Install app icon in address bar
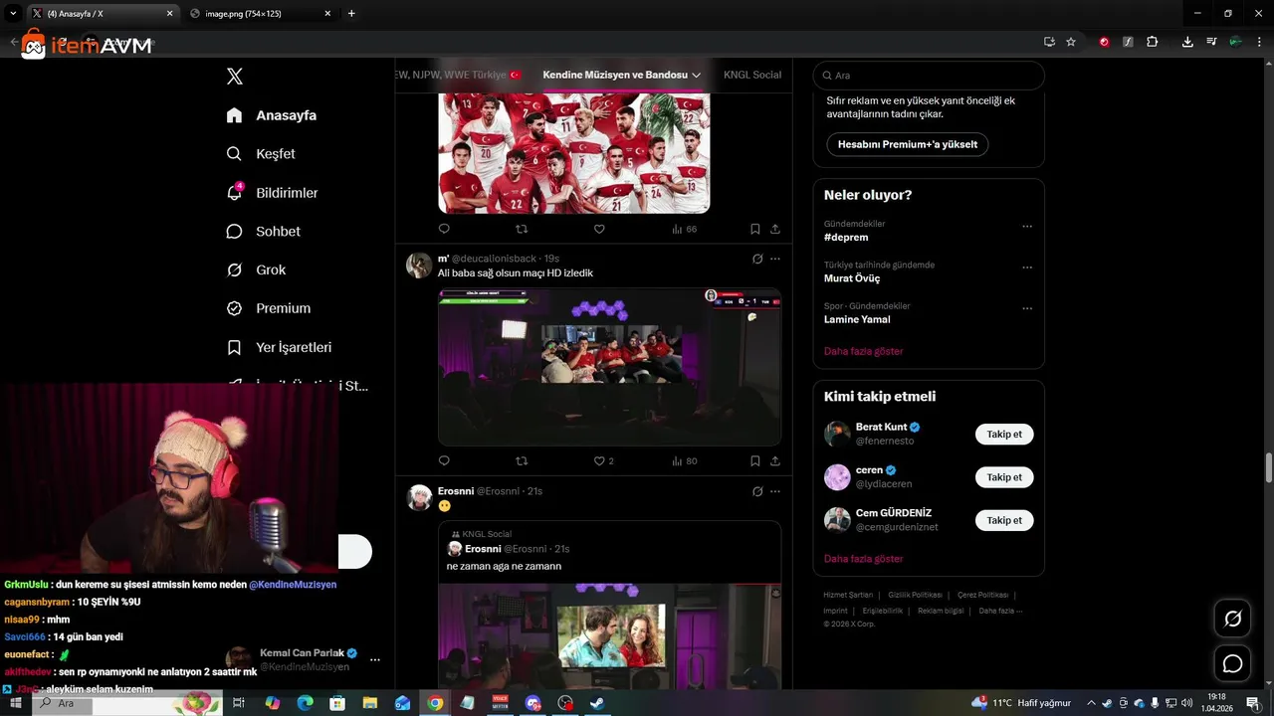The width and height of the screenshot is (1274, 716). point(1049,42)
